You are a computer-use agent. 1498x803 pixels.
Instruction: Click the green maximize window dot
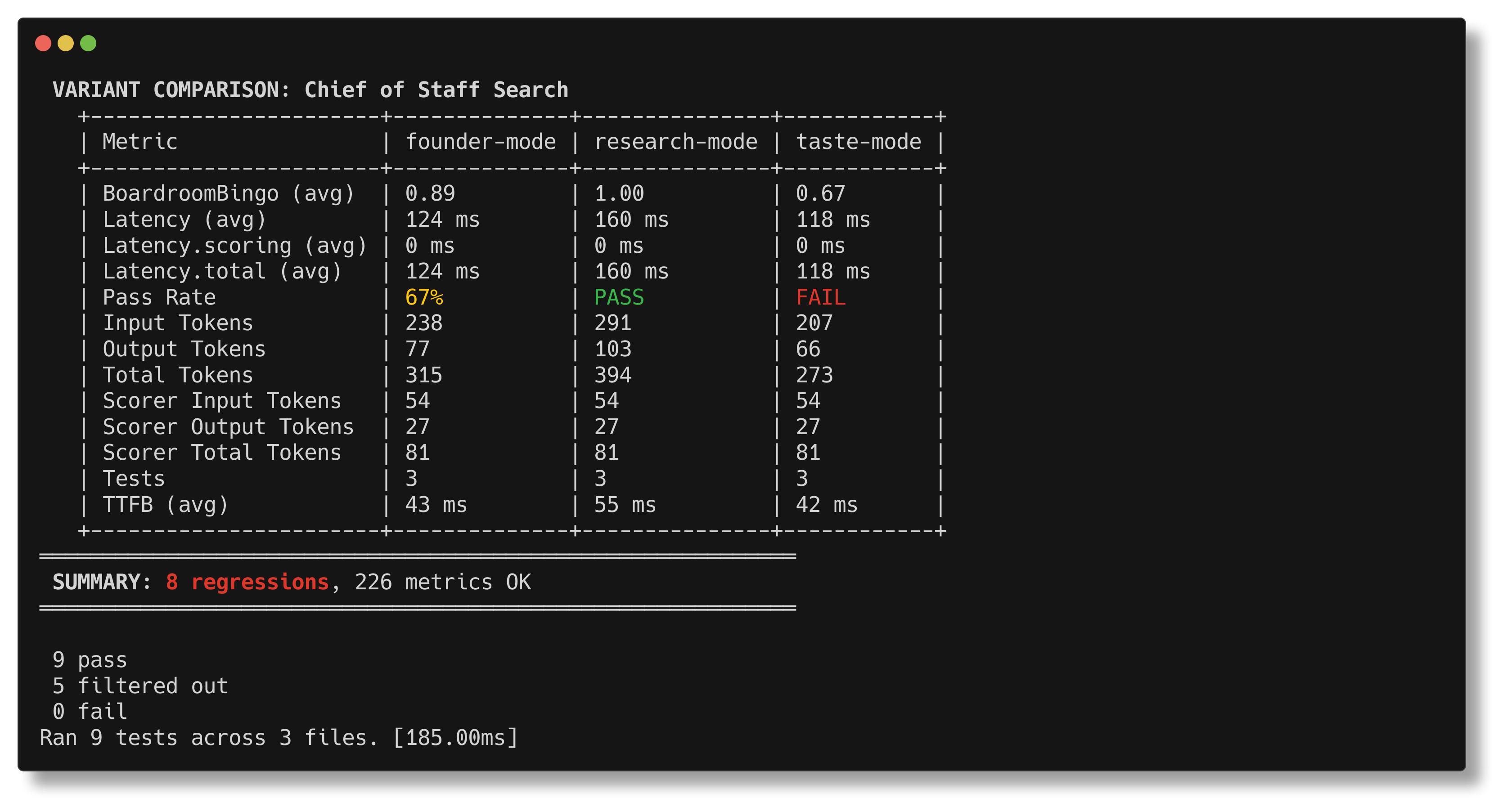click(x=88, y=43)
